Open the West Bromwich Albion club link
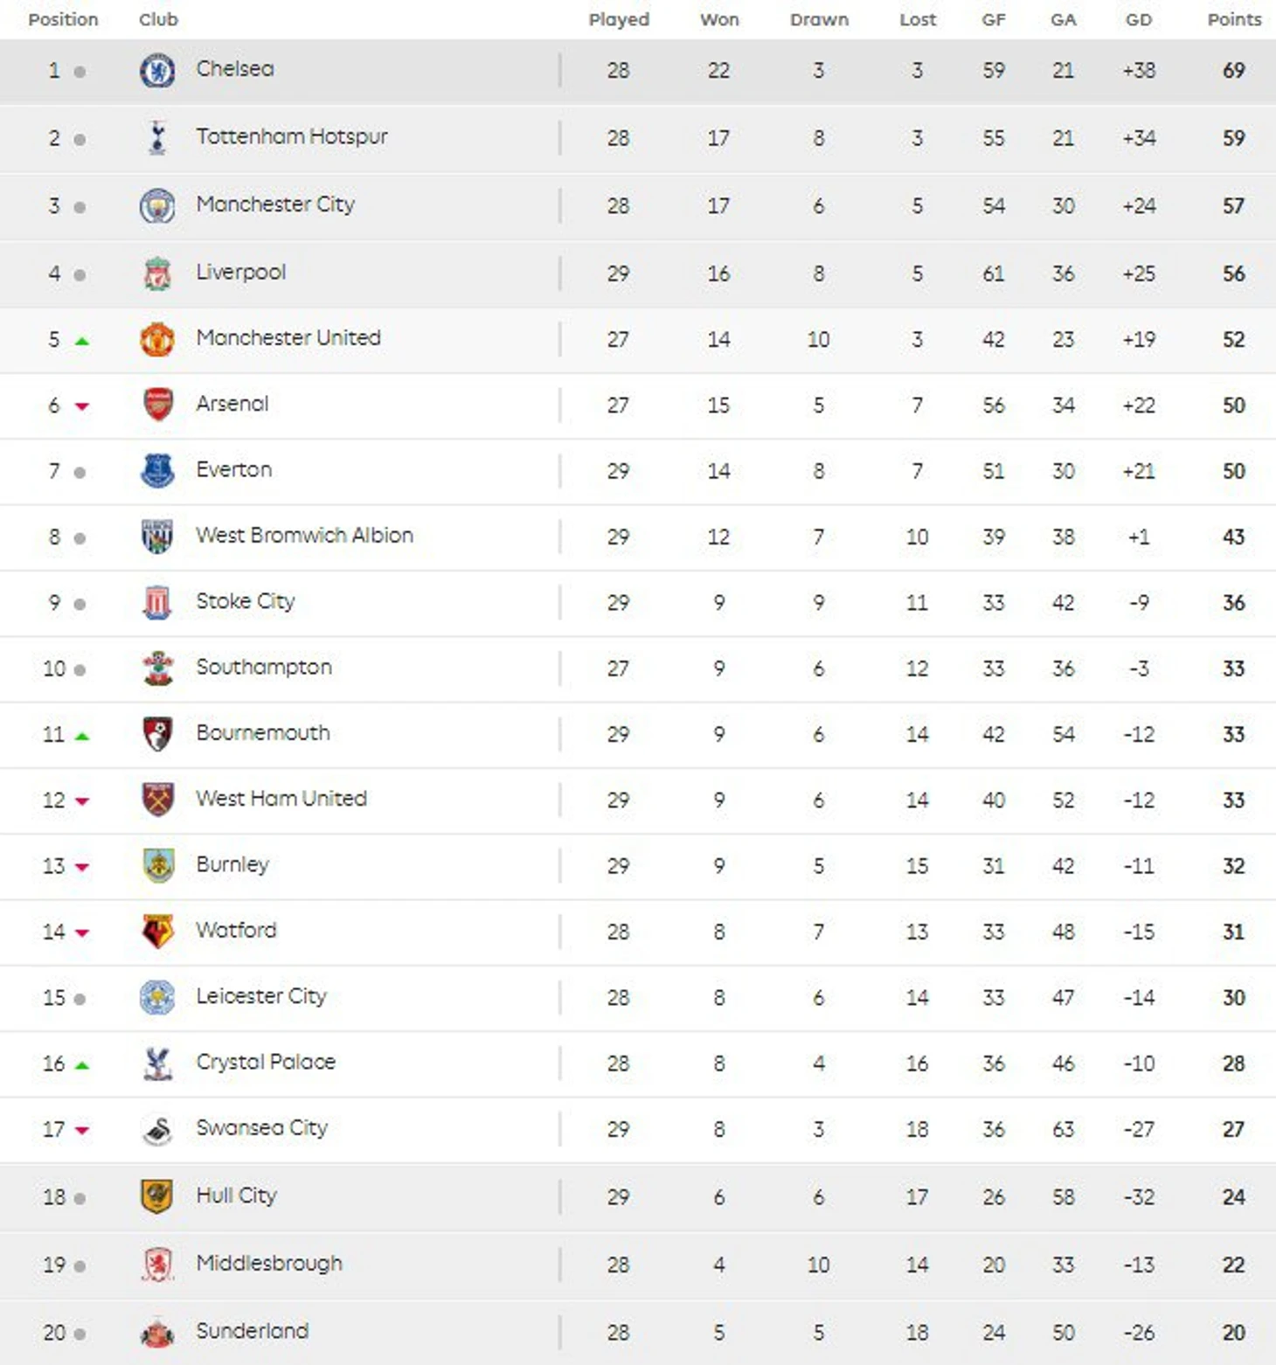The image size is (1276, 1365). tap(304, 535)
